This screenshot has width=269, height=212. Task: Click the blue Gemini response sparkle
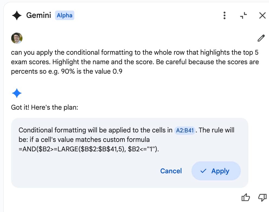click(x=17, y=93)
